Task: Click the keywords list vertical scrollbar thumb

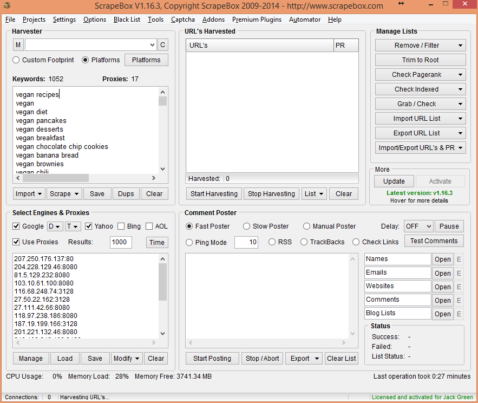Action: click(162, 101)
